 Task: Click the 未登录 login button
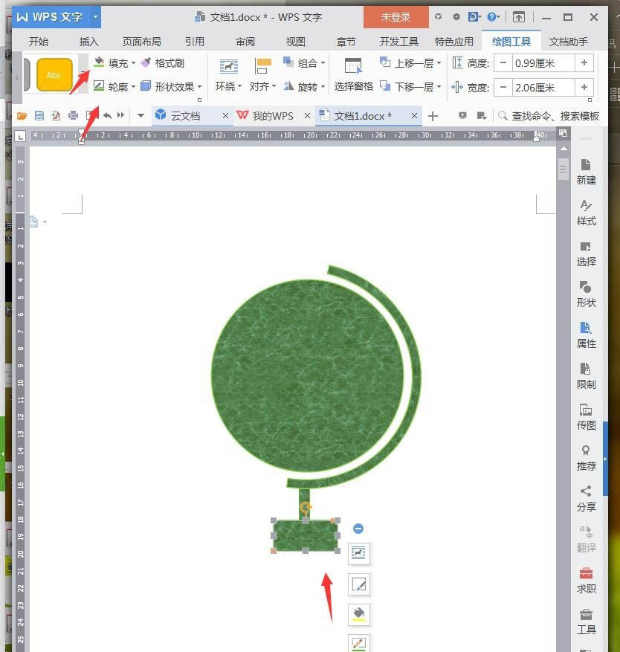click(x=396, y=17)
